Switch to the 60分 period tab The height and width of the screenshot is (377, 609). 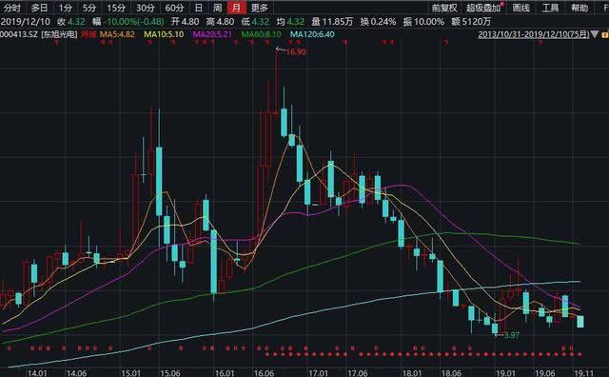point(174,8)
